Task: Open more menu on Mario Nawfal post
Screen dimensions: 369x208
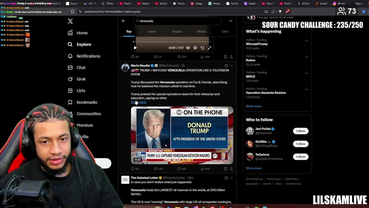Action: 231,66
